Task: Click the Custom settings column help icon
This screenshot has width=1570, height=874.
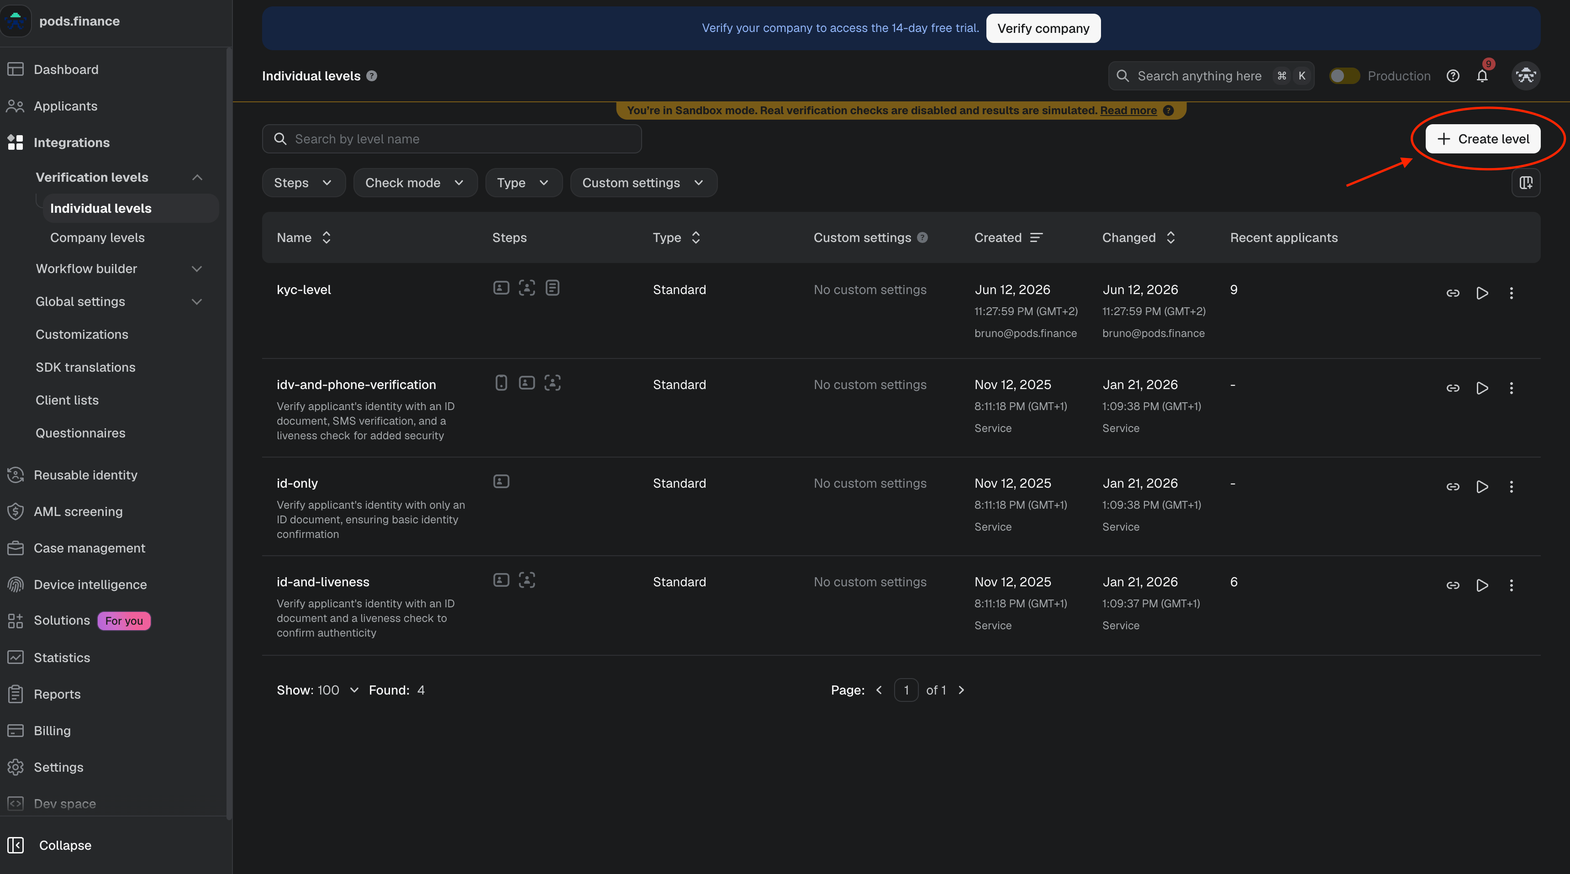Action: (923, 237)
